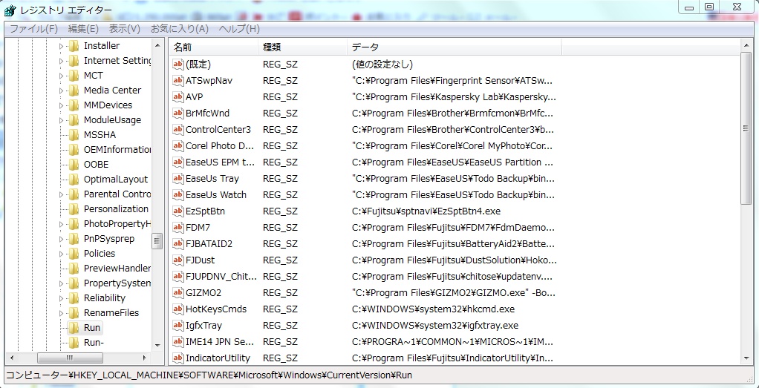Click the Registry Editor title bar icon
Viewport: 759px width, 388px height.
[9, 10]
